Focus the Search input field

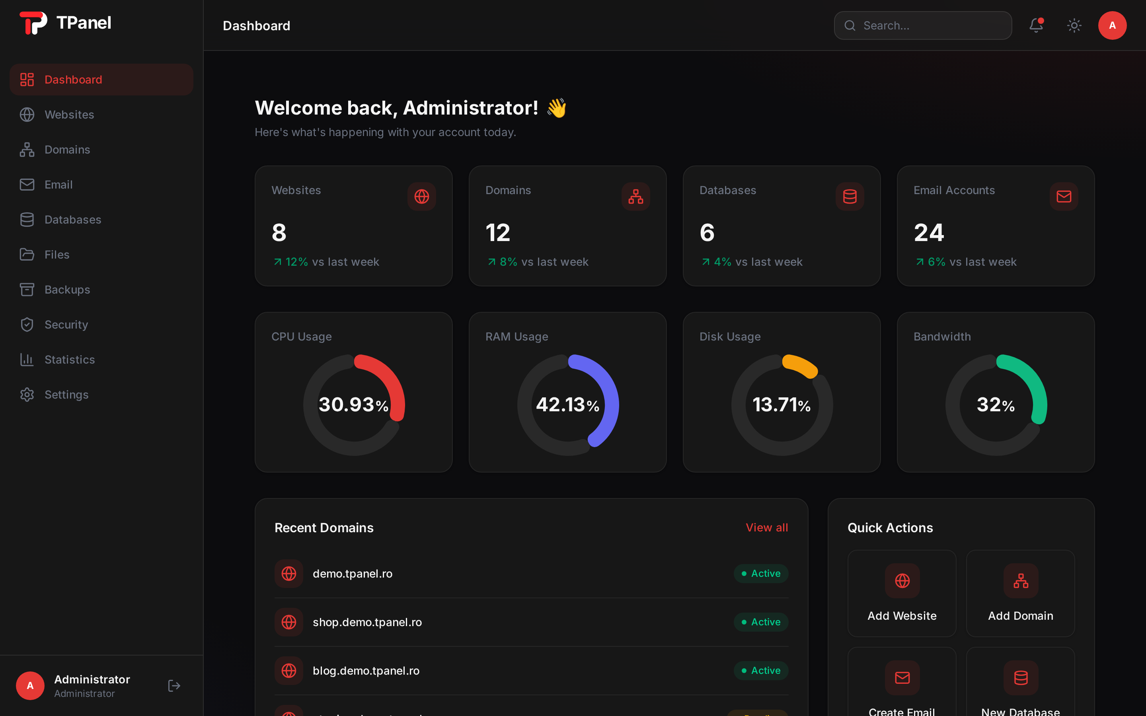[923, 25]
